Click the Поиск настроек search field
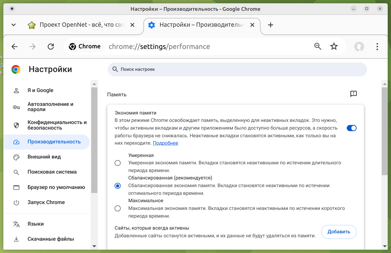391x253 pixels. (x=237, y=70)
